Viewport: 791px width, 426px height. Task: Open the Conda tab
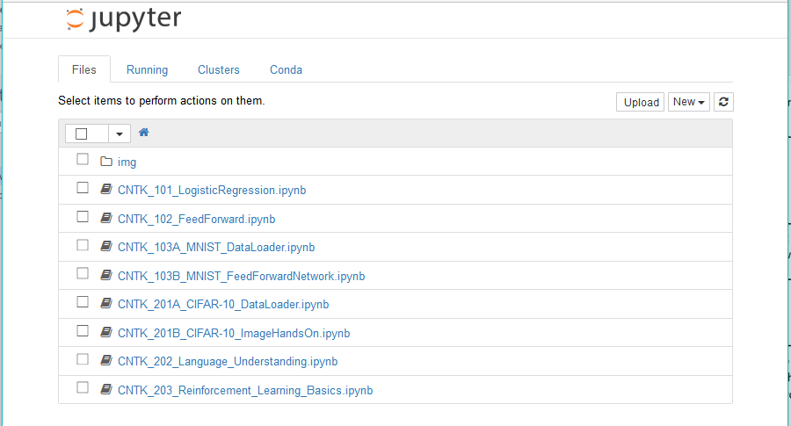(286, 69)
